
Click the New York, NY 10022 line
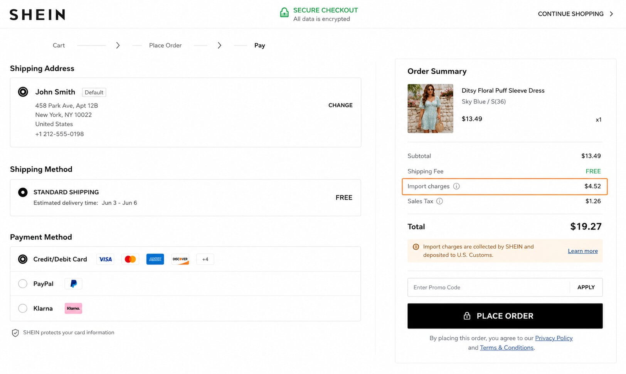click(64, 115)
